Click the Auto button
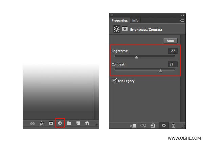 tap(170, 41)
